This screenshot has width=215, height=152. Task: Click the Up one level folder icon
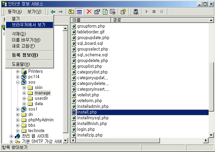coord(72,11)
